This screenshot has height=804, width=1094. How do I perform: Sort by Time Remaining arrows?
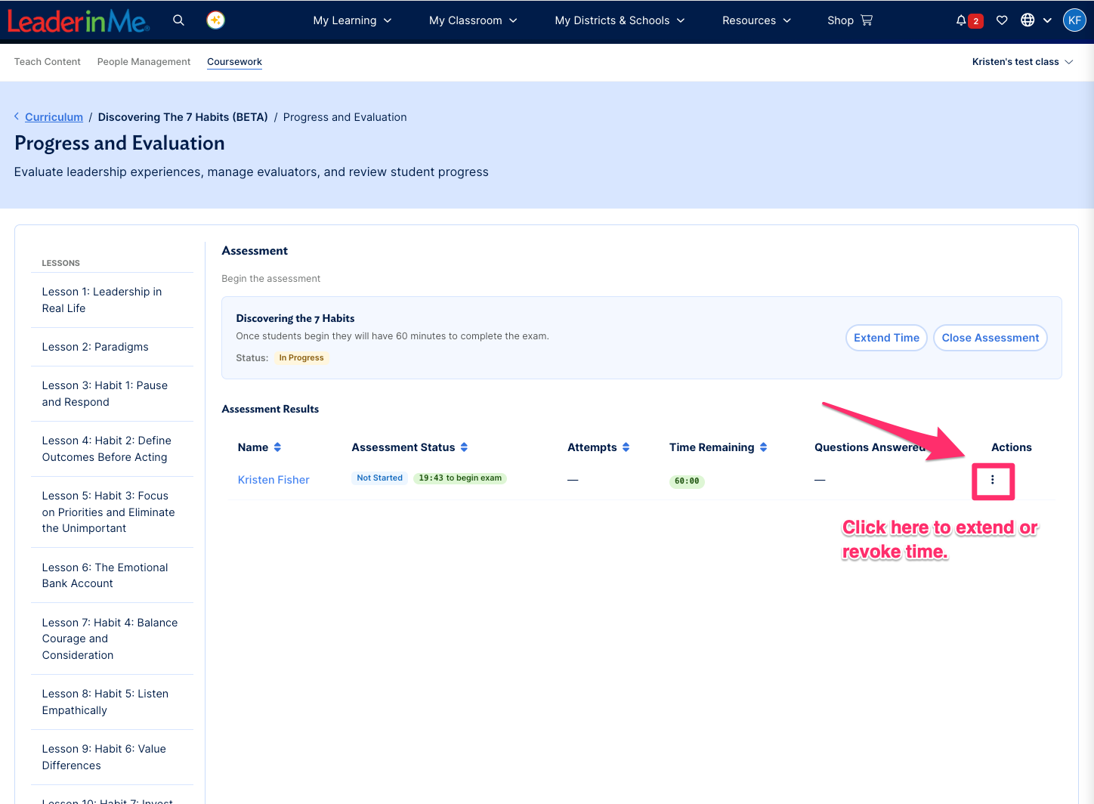click(x=763, y=447)
